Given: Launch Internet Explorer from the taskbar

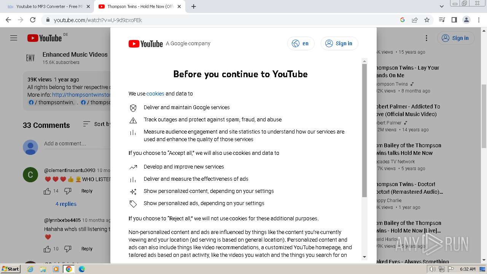Looking at the screenshot, I should (30, 269).
